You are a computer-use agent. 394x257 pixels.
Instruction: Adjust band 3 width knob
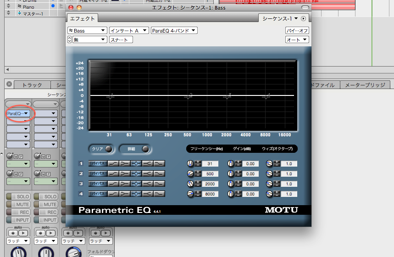(x=269, y=184)
